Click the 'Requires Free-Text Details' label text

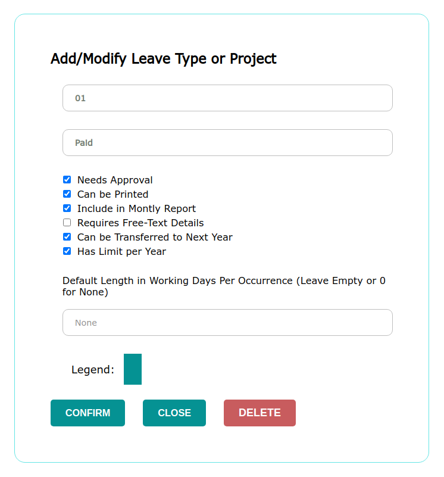[140, 223]
